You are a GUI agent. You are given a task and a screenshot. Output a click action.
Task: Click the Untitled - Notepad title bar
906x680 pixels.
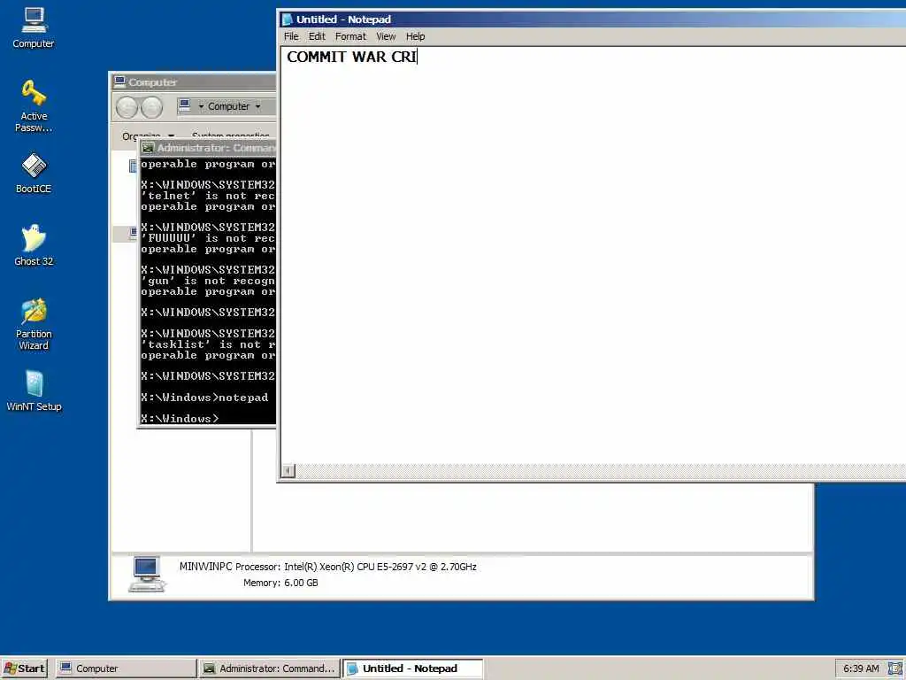click(x=593, y=19)
